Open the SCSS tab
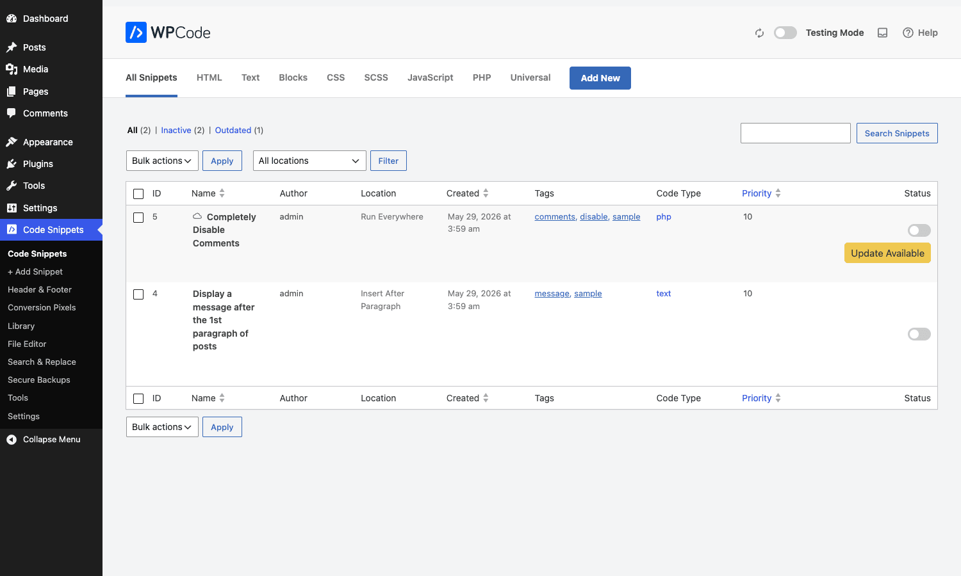Image resolution: width=961 pixels, height=576 pixels. click(376, 77)
